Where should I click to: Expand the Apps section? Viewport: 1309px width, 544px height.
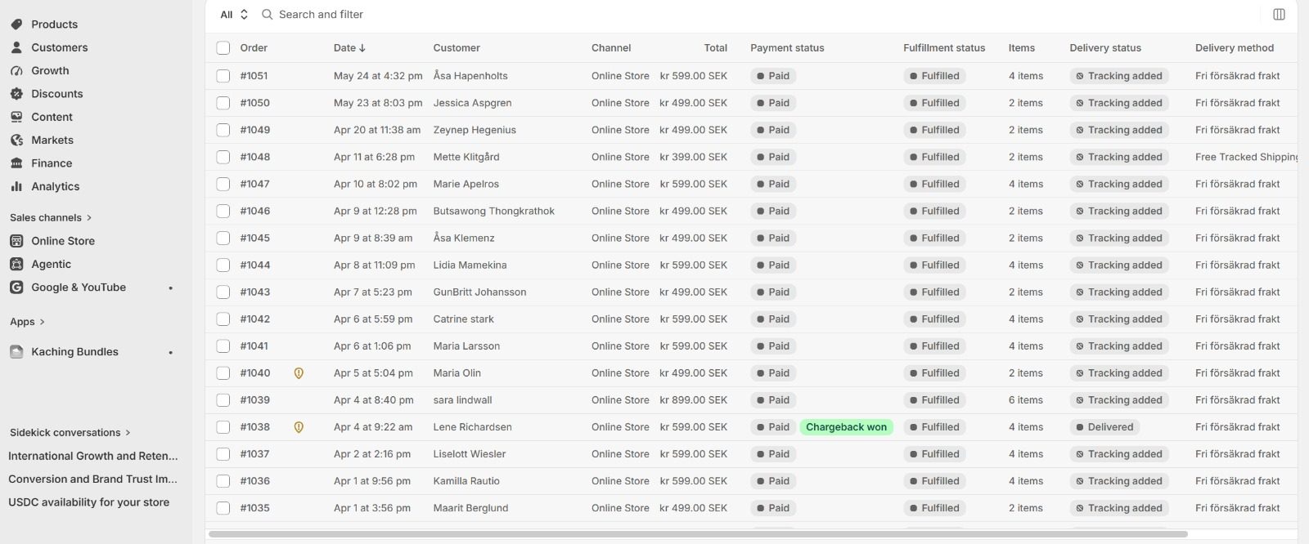(27, 322)
